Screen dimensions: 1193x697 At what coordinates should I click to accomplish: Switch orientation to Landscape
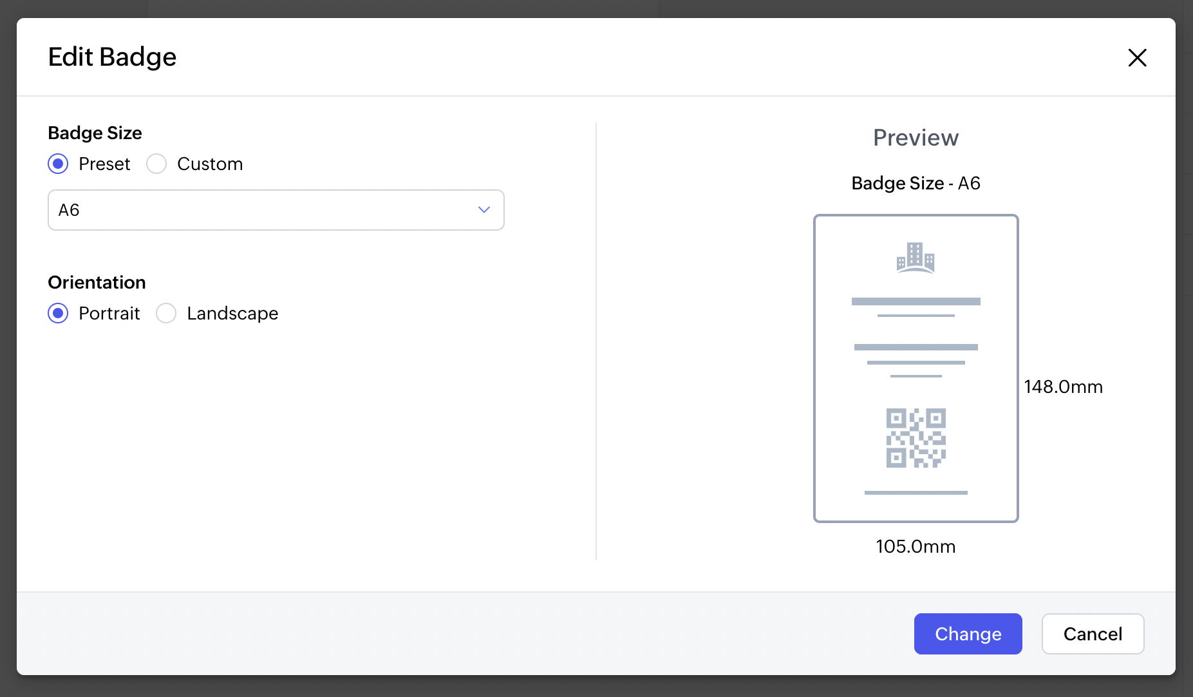(x=166, y=313)
